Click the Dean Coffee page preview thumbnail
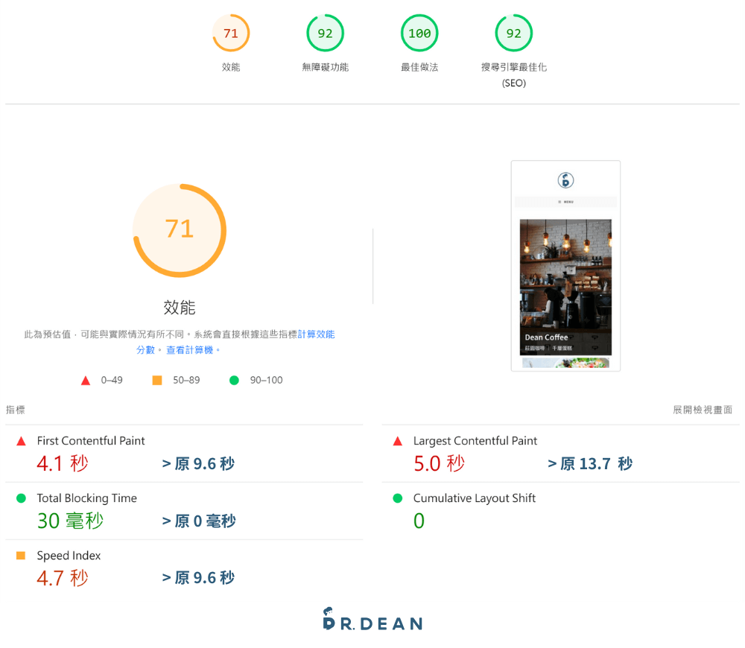 (565, 265)
